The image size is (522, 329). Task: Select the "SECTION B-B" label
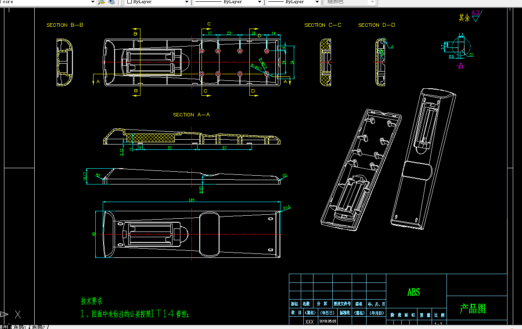tap(65, 25)
